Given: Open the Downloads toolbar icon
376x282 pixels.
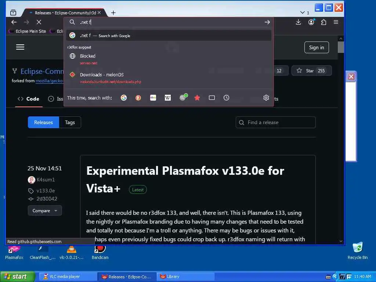Looking at the screenshot, I should (x=298, y=22).
